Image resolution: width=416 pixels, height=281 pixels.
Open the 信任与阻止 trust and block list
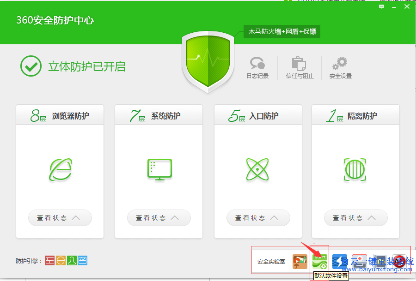pos(299,67)
